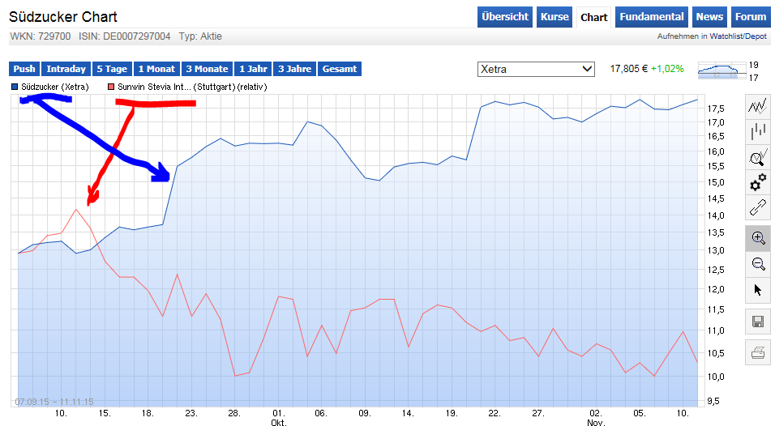This screenshot has height=426, width=775.
Task: Switch to the Fundamental tab
Action: coord(652,17)
